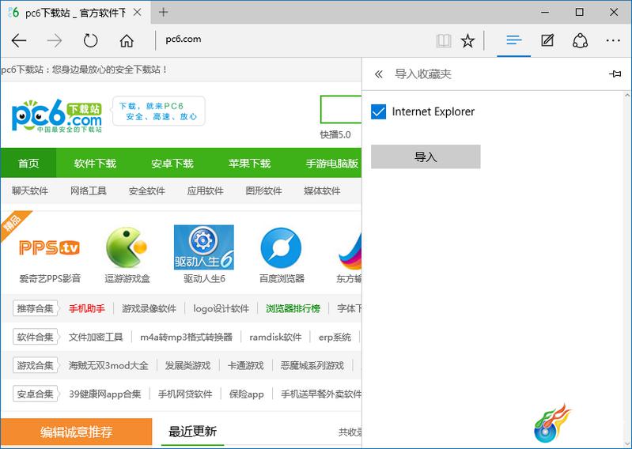Click the 软件合集 label

tap(35, 337)
